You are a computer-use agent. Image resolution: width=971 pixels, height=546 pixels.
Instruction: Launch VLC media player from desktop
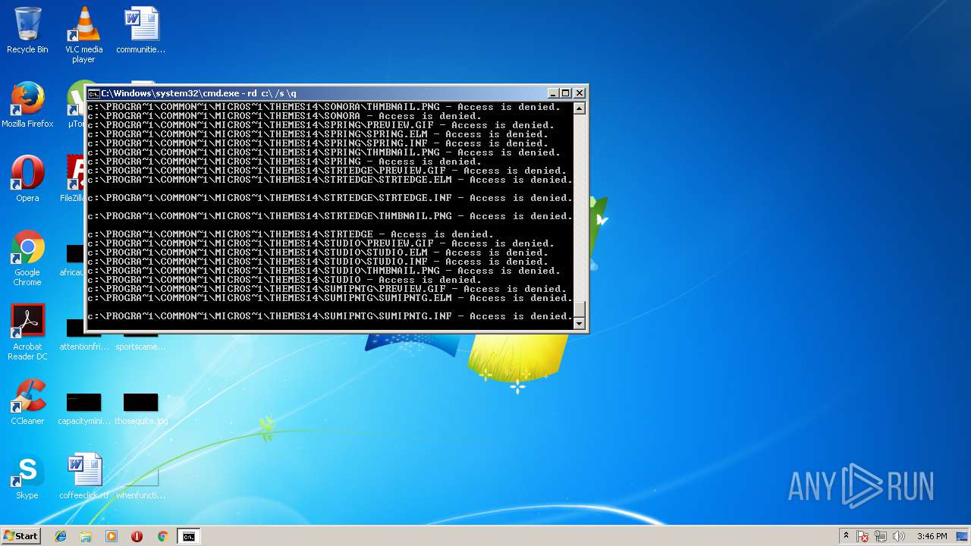pos(83,36)
